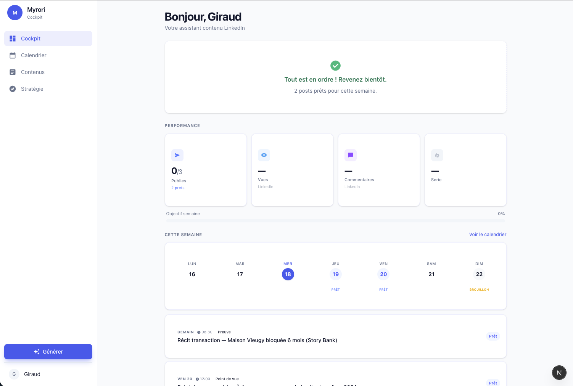Click the Commentaires speech bubble icon
Screen dimensions: 573x386
pyautogui.click(x=351, y=155)
